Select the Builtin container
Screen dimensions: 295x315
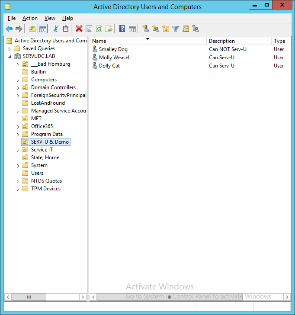pyautogui.click(x=38, y=72)
